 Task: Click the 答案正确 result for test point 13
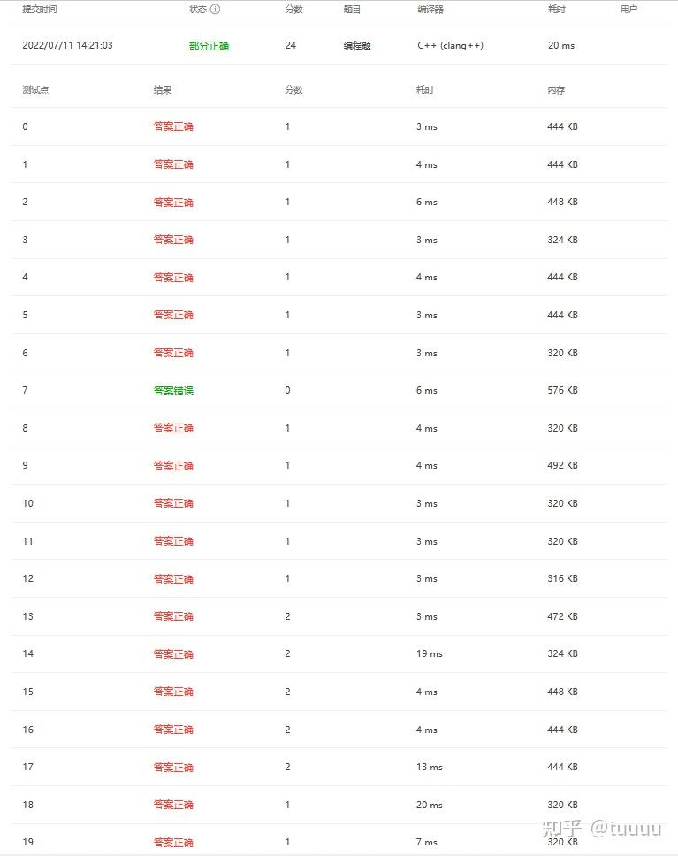(173, 616)
